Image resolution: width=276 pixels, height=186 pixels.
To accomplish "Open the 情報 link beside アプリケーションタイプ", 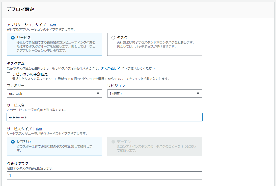I will (x=53, y=25).
